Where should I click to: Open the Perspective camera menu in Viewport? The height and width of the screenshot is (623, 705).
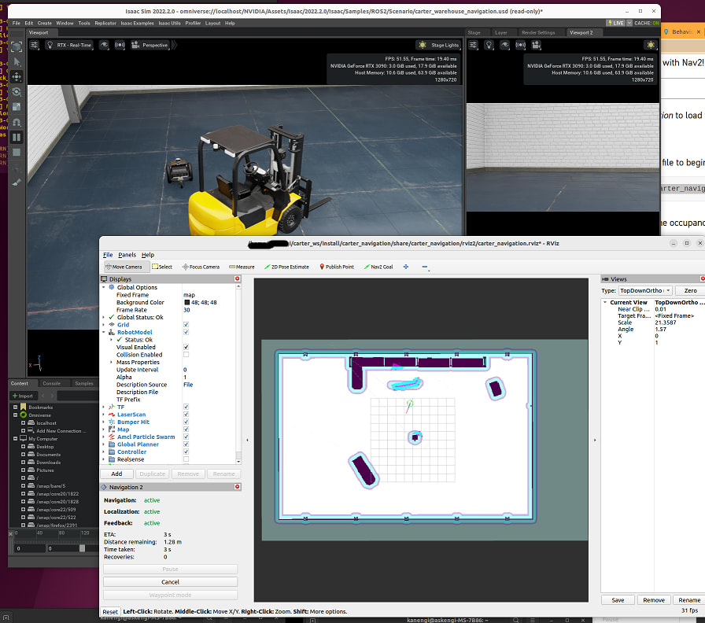click(149, 45)
